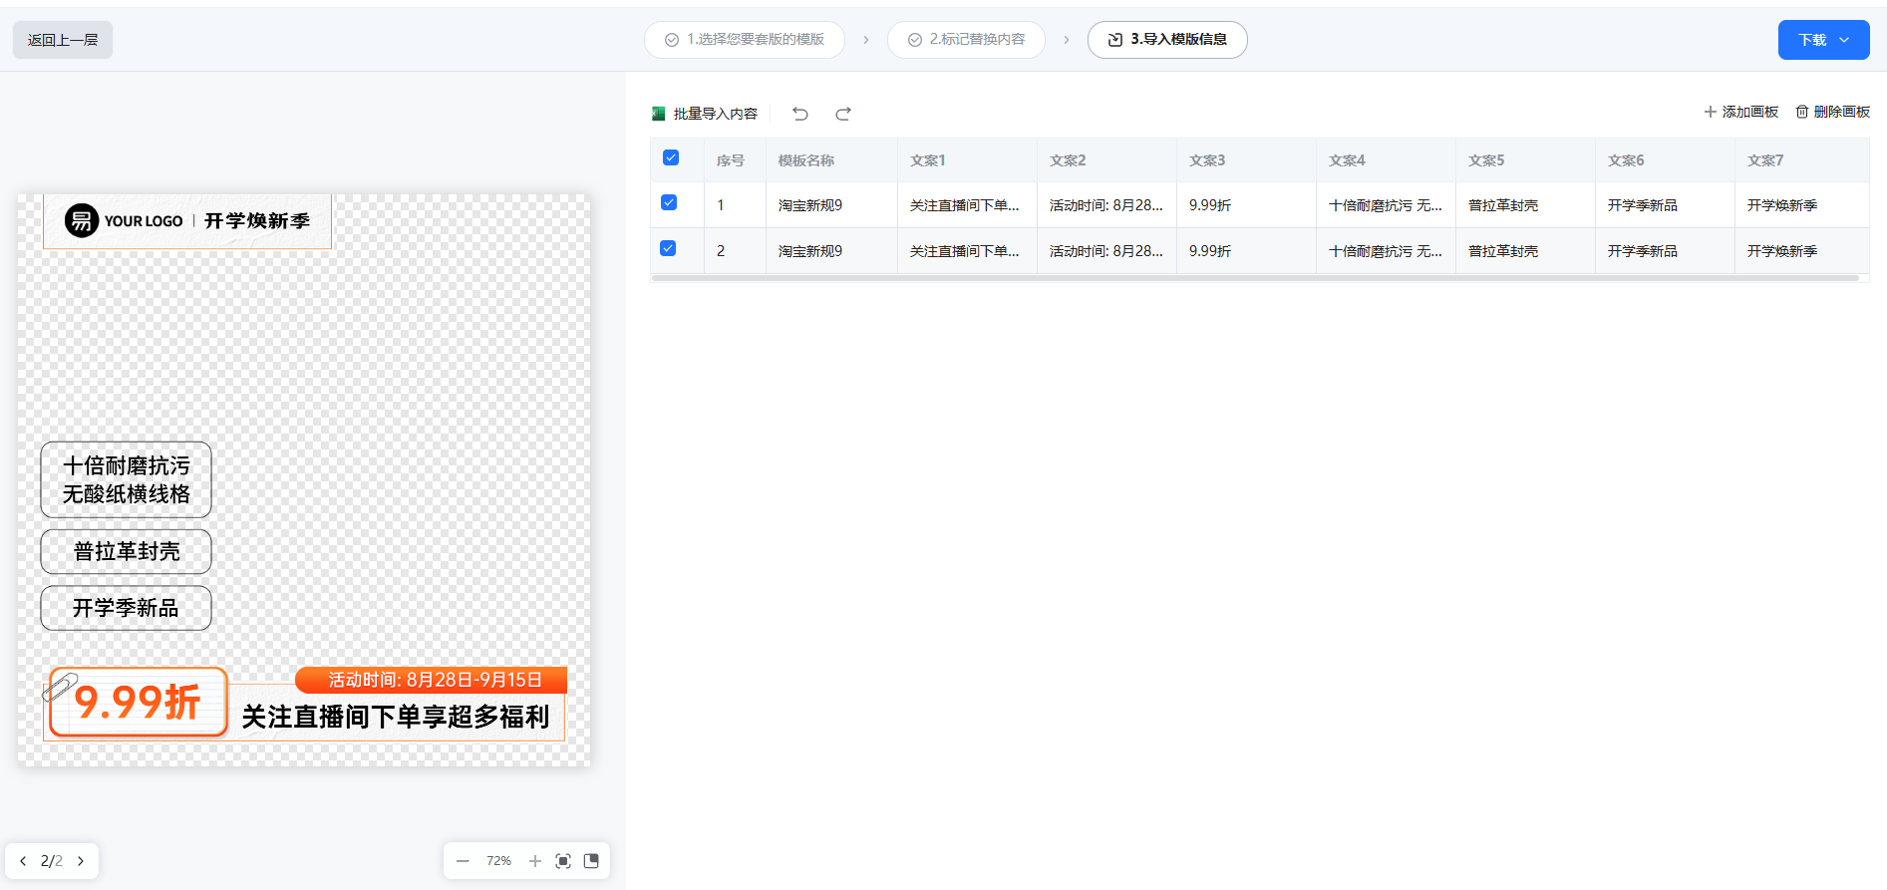
Task: Switch to step 1.选择您要套版的模版
Action: pyautogui.click(x=745, y=40)
